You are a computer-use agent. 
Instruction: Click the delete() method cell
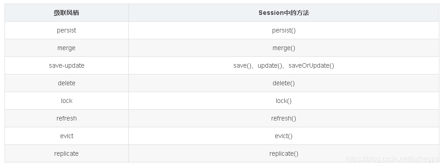284,83
